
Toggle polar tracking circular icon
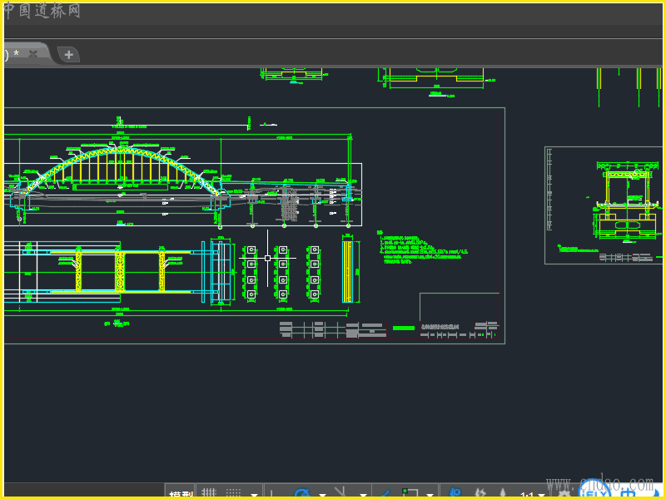pos(303,493)
